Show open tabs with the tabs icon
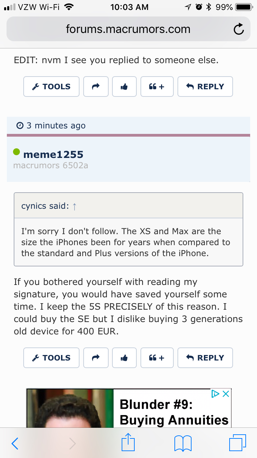Image resolution: width=257 pixels, height=458 pixels. pos(237,443)
